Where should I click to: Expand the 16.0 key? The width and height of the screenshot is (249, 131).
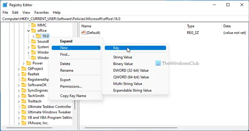click(33, 36)
